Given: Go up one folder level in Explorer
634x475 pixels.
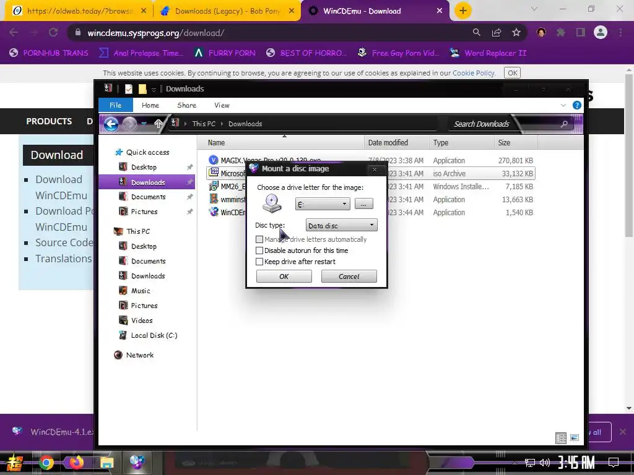Looking at the screenshot, I should (158, 124).
